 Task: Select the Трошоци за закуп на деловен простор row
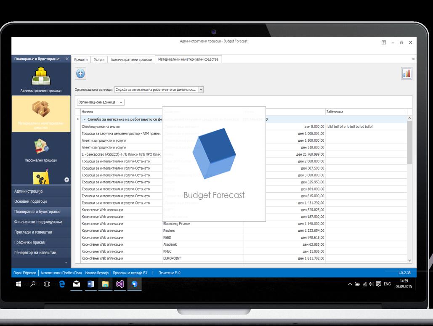coord(244,133)
